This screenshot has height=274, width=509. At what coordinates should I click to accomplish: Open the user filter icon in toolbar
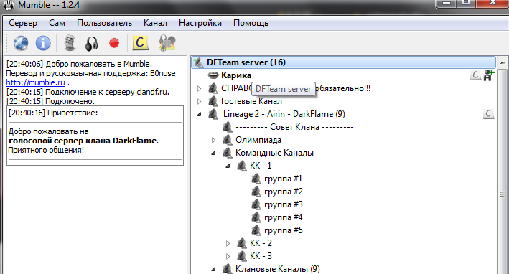[167, 43]
